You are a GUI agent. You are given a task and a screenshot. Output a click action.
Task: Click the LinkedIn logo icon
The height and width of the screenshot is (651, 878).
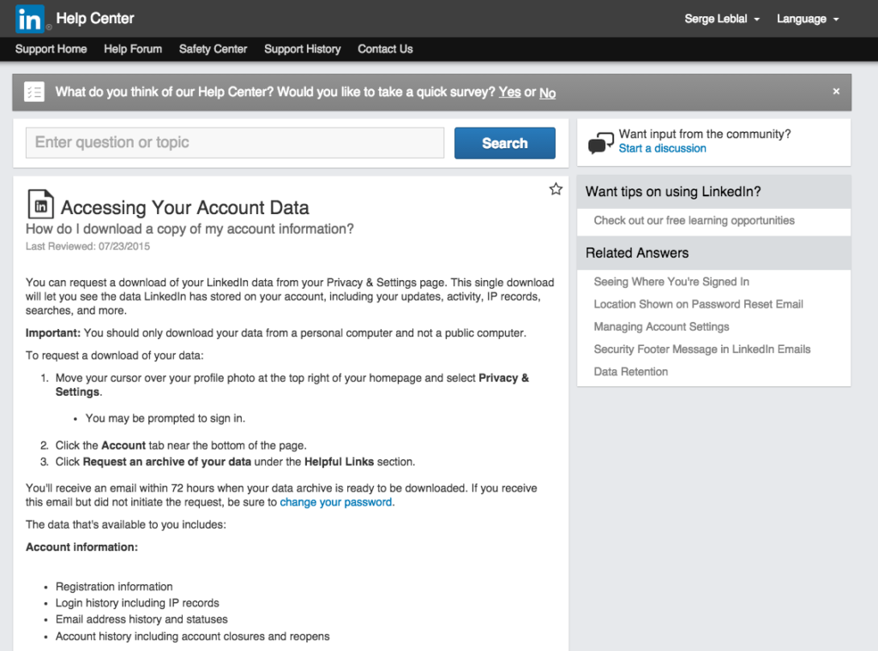pos(29,19)
